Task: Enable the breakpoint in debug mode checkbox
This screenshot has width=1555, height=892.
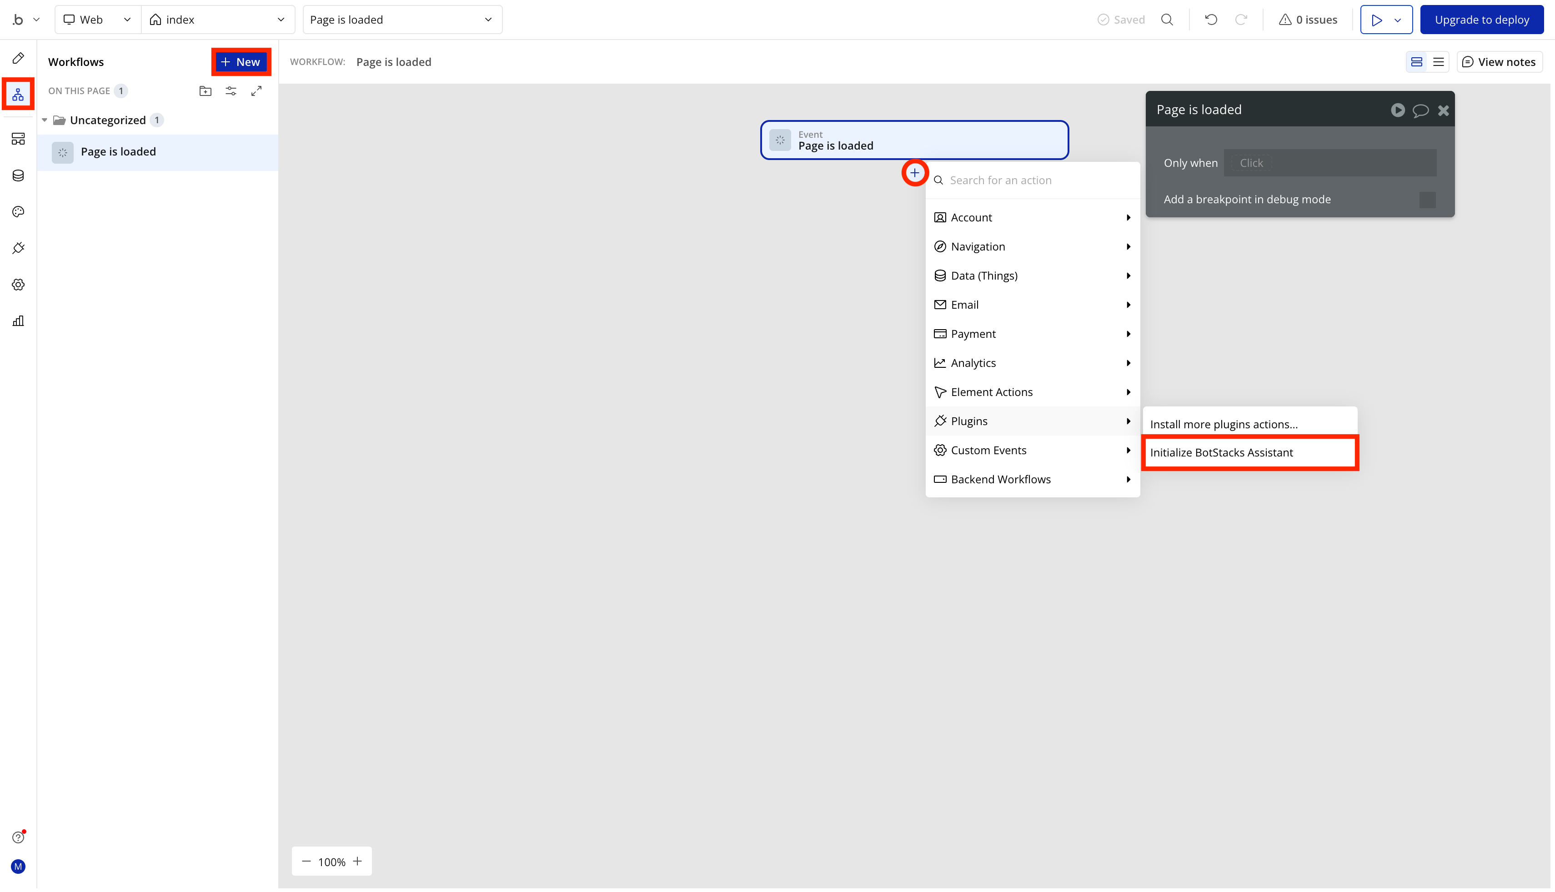Action: coord(1428,200)
